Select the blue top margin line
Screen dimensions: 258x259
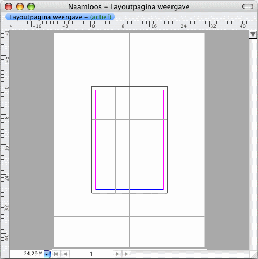tap(130, 90)
